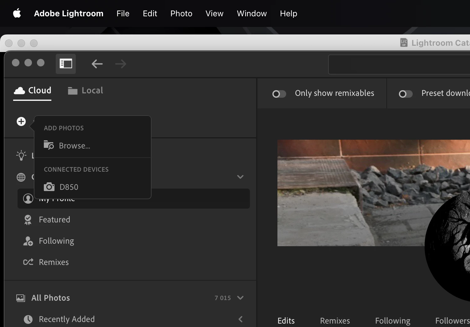470x327 pixels.
Task: Toggle the left sidebar panel icon
Action: click(x=66, y=64)
